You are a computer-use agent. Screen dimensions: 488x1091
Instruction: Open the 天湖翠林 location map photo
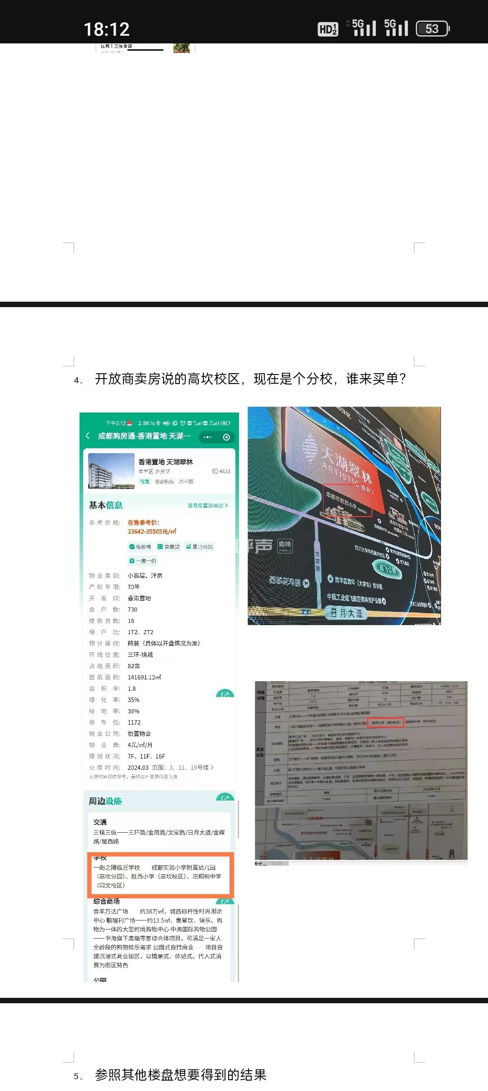tap(344, 516)
